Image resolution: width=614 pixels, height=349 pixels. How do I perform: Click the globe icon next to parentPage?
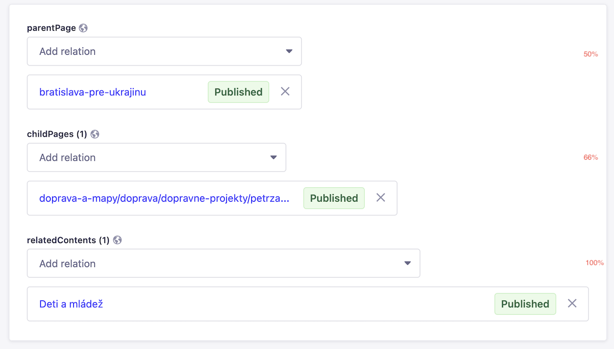point(84,28)
